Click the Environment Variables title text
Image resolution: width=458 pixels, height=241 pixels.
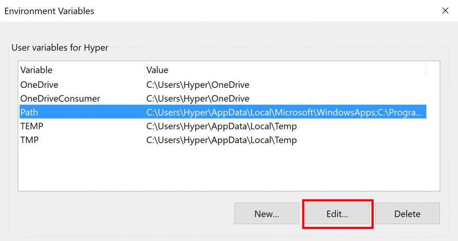click(x=49, y=11)
